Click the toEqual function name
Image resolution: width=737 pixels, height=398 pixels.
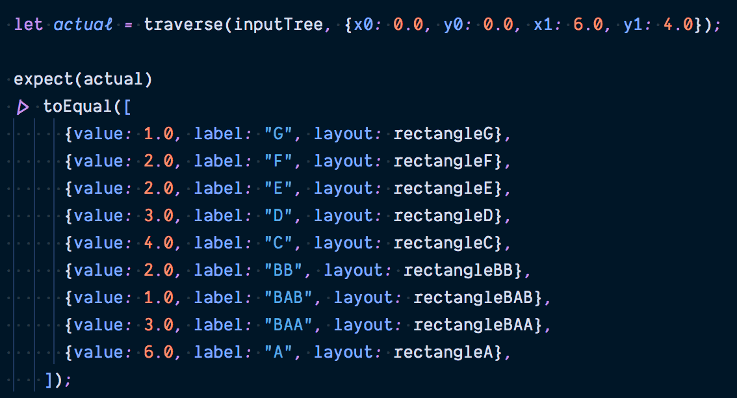click(x=77, y=106)
